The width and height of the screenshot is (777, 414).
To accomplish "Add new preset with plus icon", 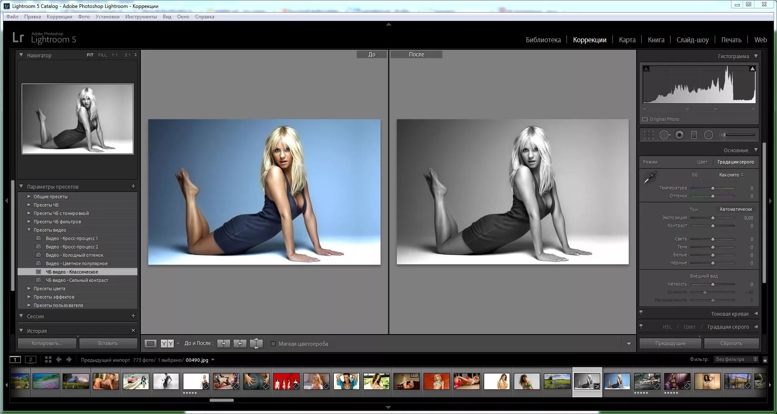I will click(133, 186).
